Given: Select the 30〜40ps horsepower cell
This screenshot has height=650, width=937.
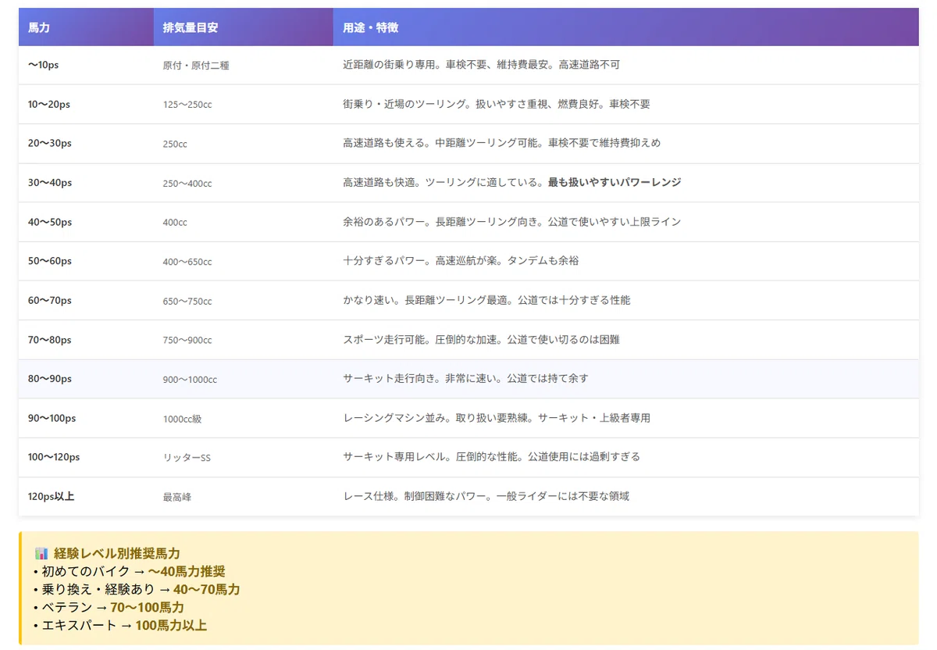Looking at the screenshot, I should click(x=86, y=183).
